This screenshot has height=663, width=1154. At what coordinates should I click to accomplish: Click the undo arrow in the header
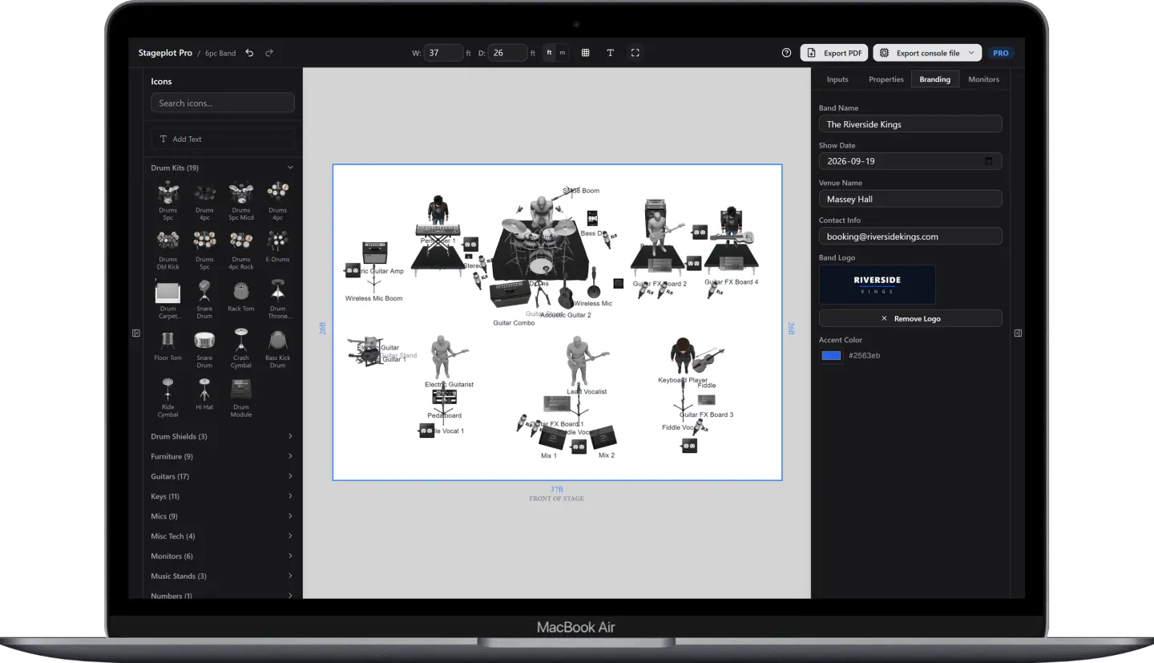[249, 53]
